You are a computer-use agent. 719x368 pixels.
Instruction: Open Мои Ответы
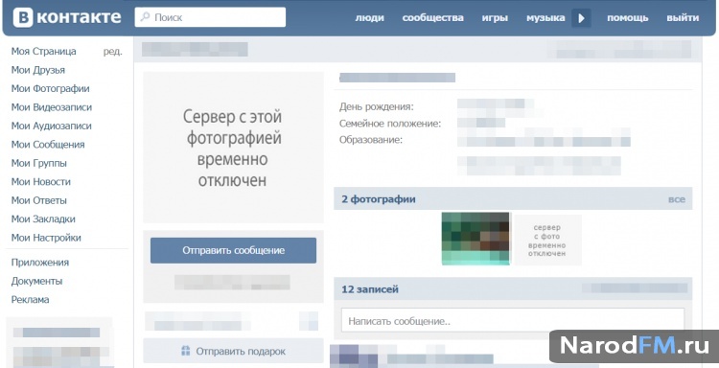click(x=39, y=200)
